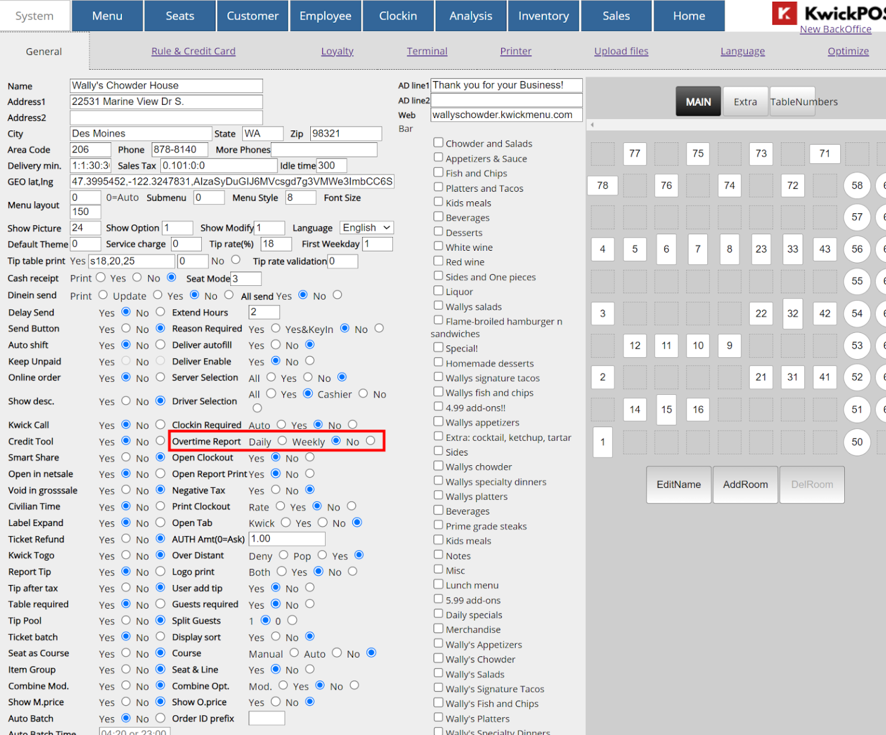Open the Optimize link

click(x=848, y=51)
